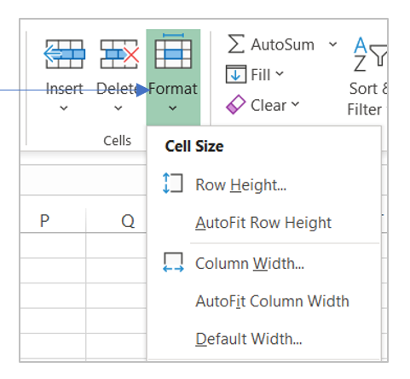Expand the Insert dropdown chevron

pyautogui.click(x=64, y=108)
